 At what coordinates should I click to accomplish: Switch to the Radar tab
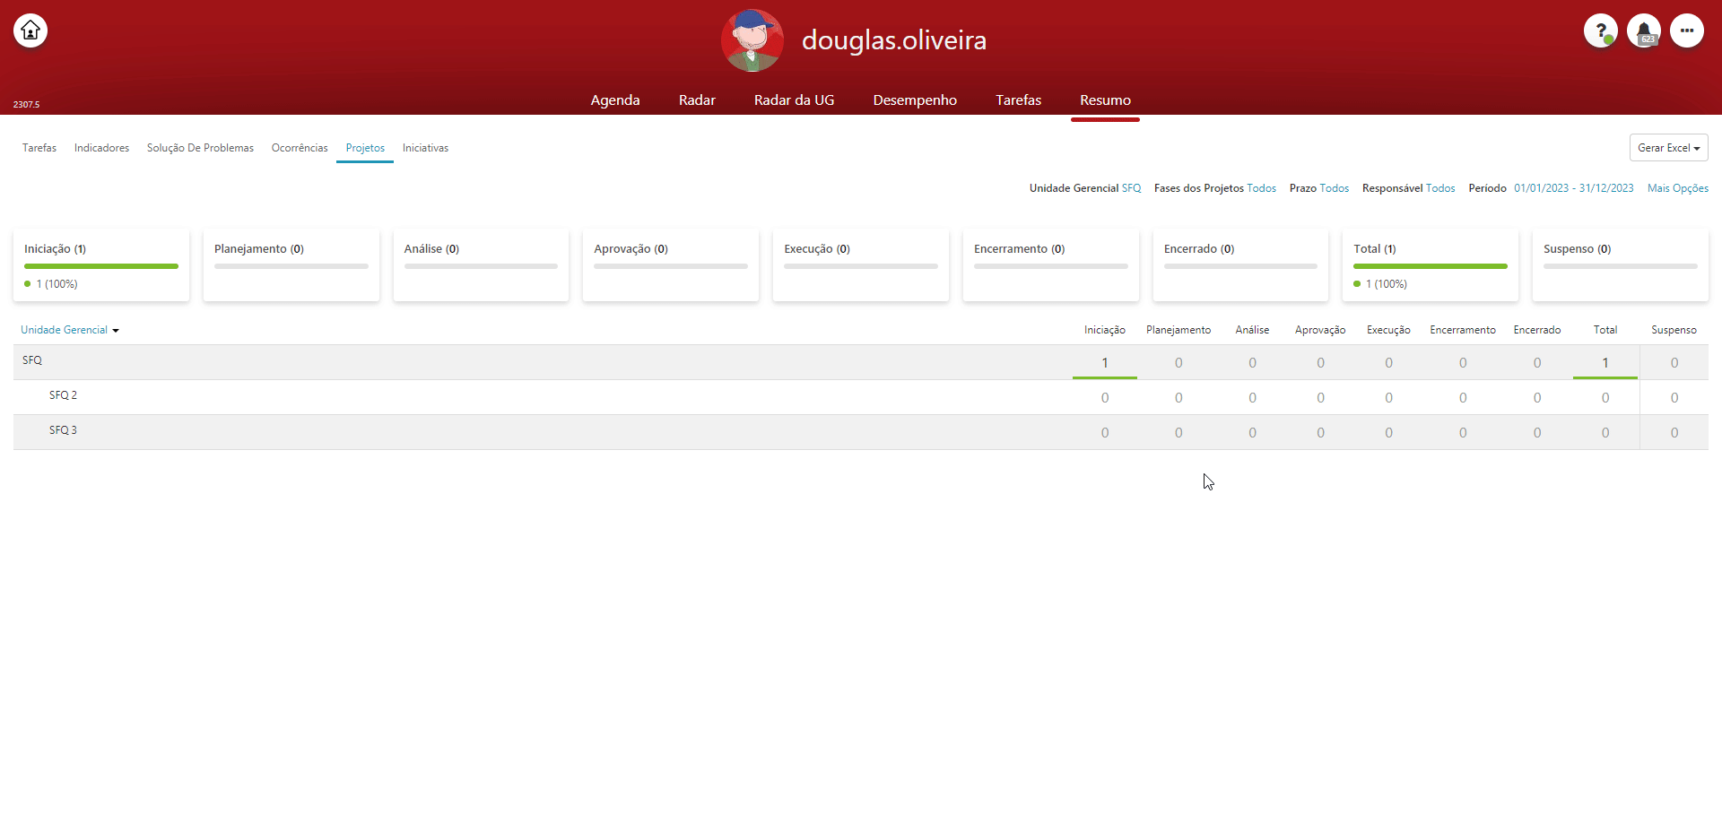coord(697,100)
